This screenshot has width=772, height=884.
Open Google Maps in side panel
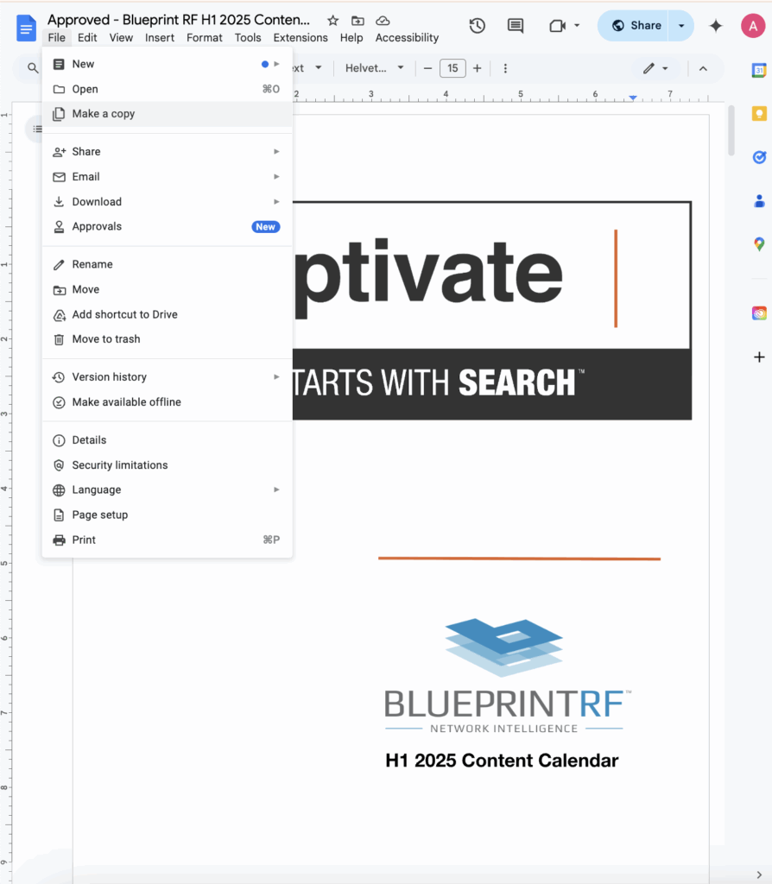(x=759, y=244)
